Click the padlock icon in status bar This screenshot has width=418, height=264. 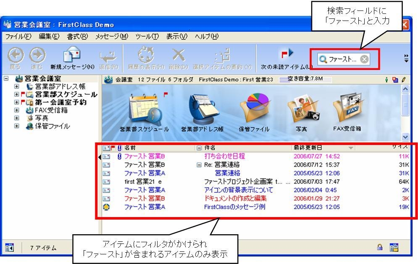(380, 247)
